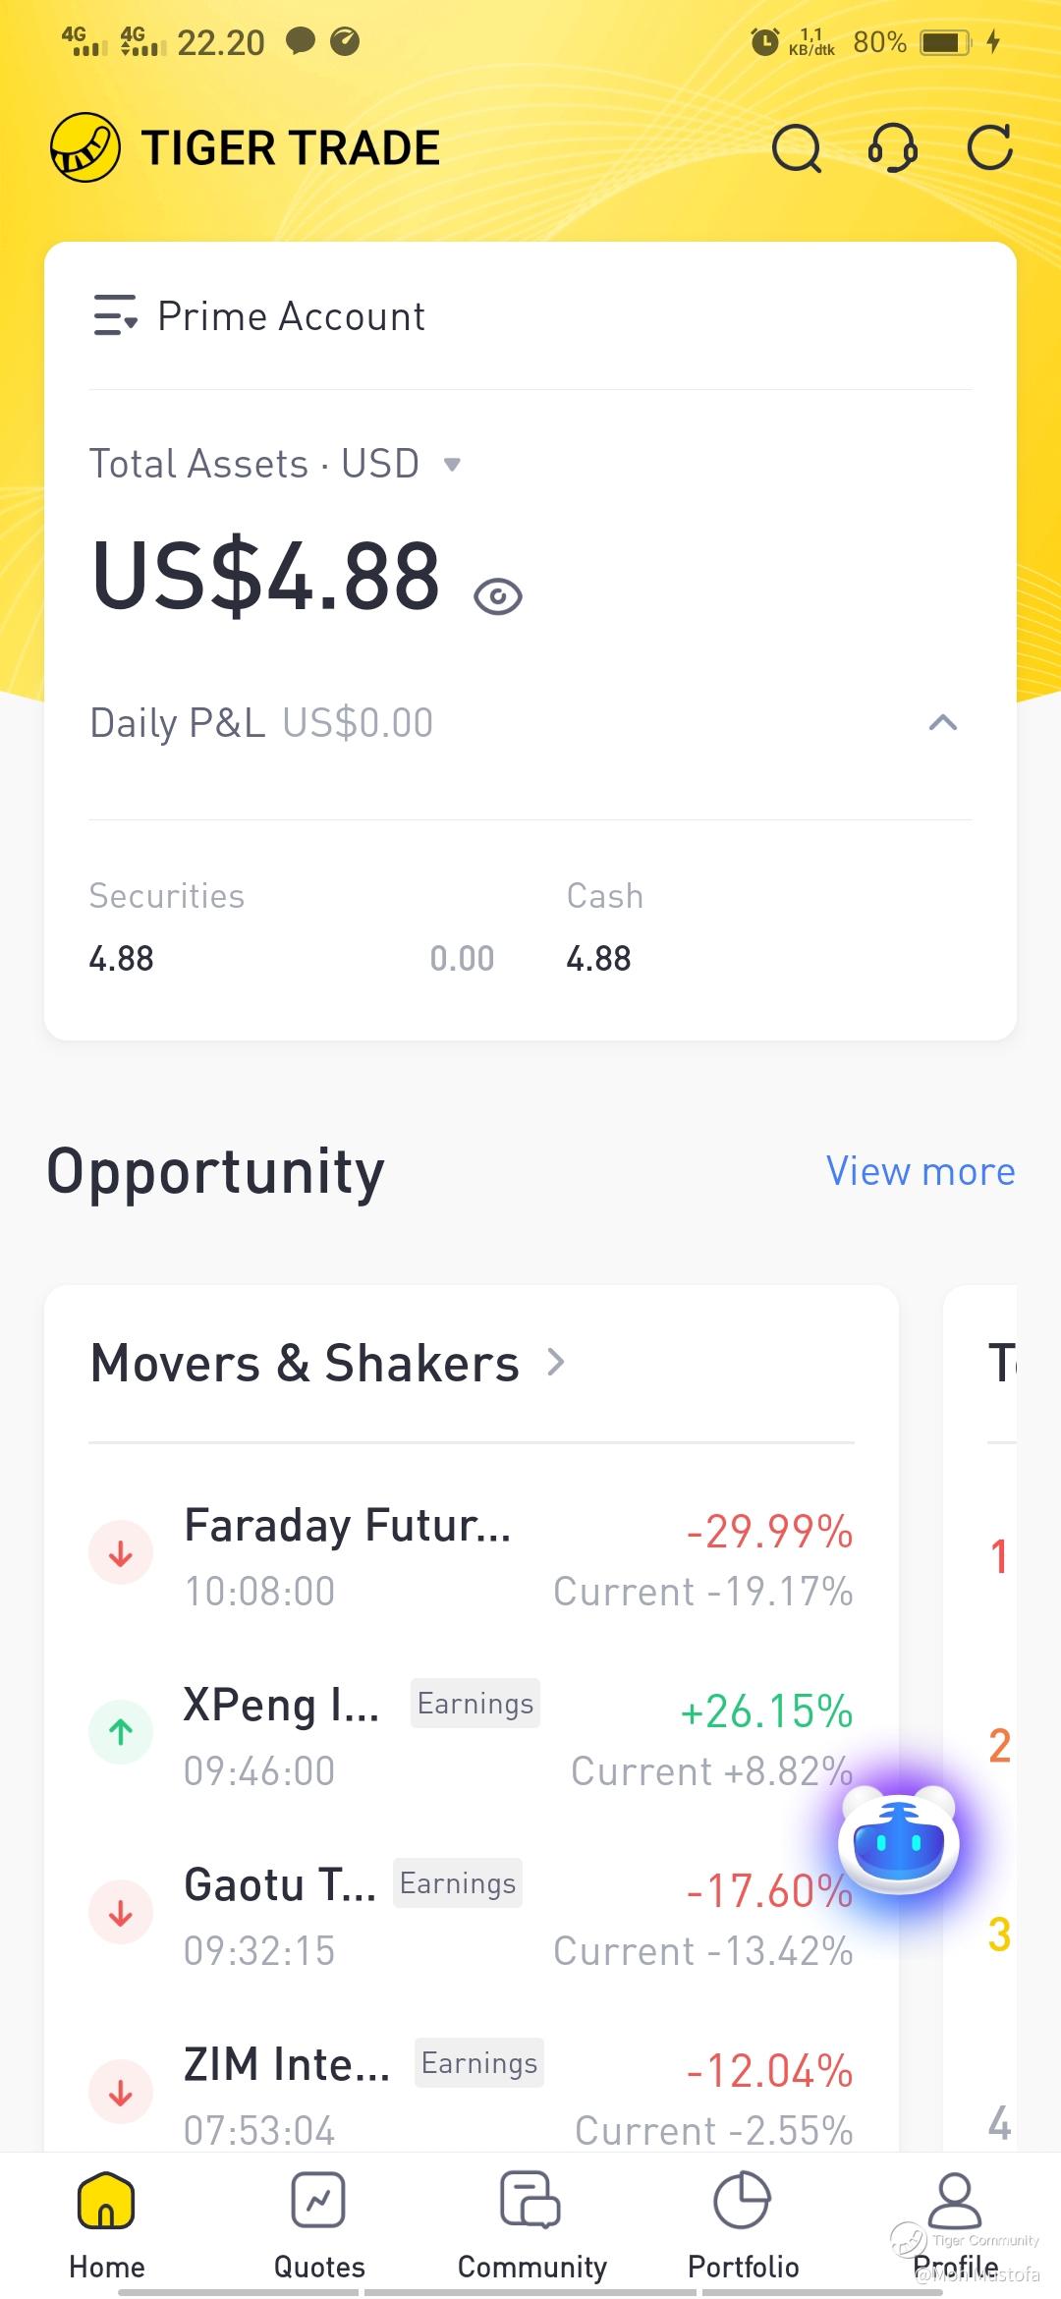1061x2299 pixels.
Task: Tap the refresh icon in header
Action: (989, 148)
